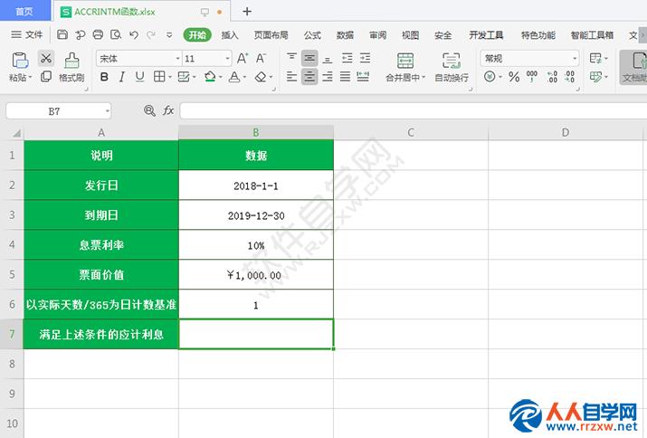Align cell text right

pos(328,76)
